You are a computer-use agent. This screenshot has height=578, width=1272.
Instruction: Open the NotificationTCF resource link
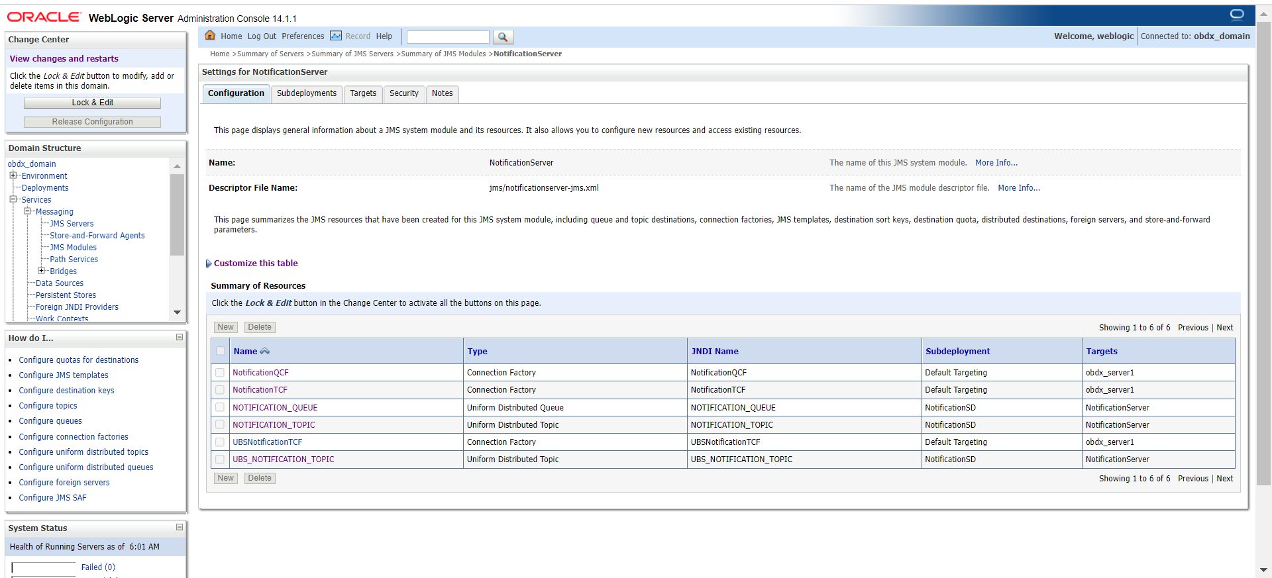click(x=260, y=390)
